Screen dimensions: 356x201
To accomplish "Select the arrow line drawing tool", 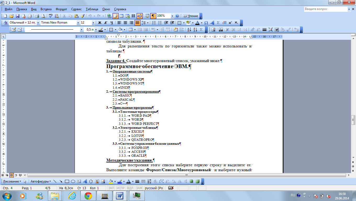I will tap(61, 181).
